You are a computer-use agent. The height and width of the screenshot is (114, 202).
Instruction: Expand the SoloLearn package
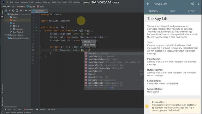point(11,29)
